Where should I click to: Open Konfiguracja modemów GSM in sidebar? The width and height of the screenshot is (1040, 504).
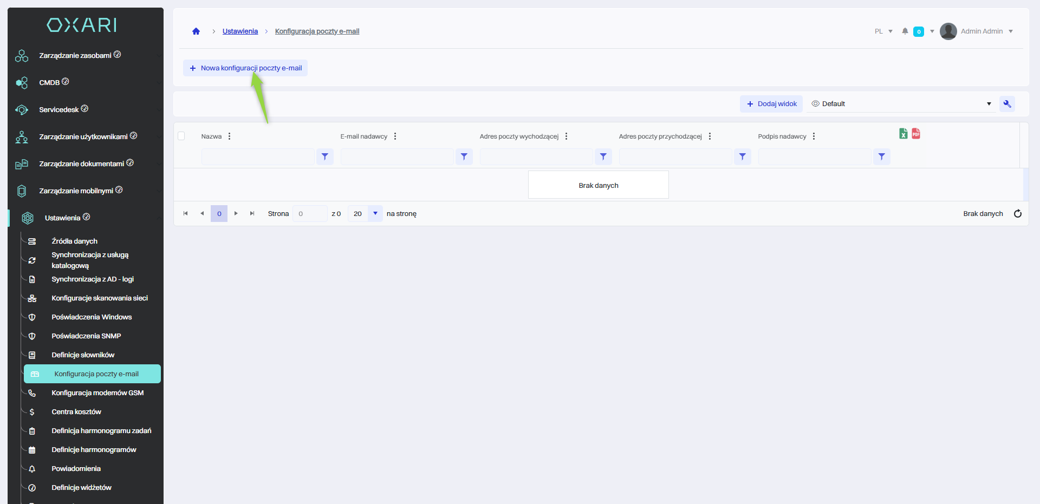[97, 393]
